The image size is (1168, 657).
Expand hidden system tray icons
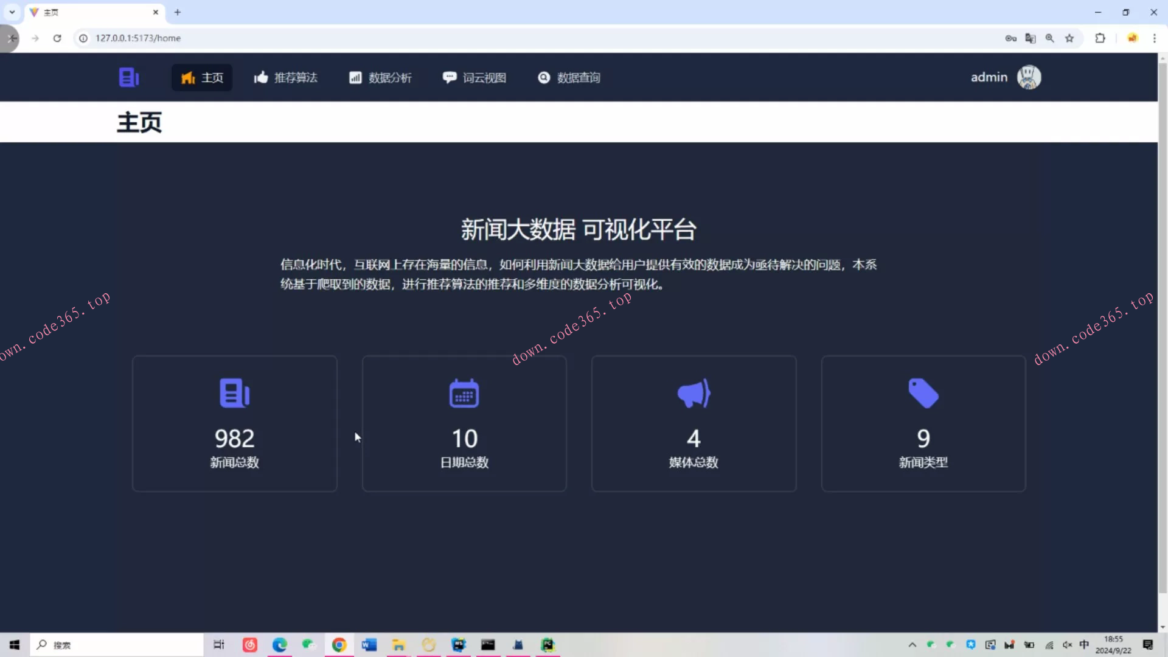912,645
